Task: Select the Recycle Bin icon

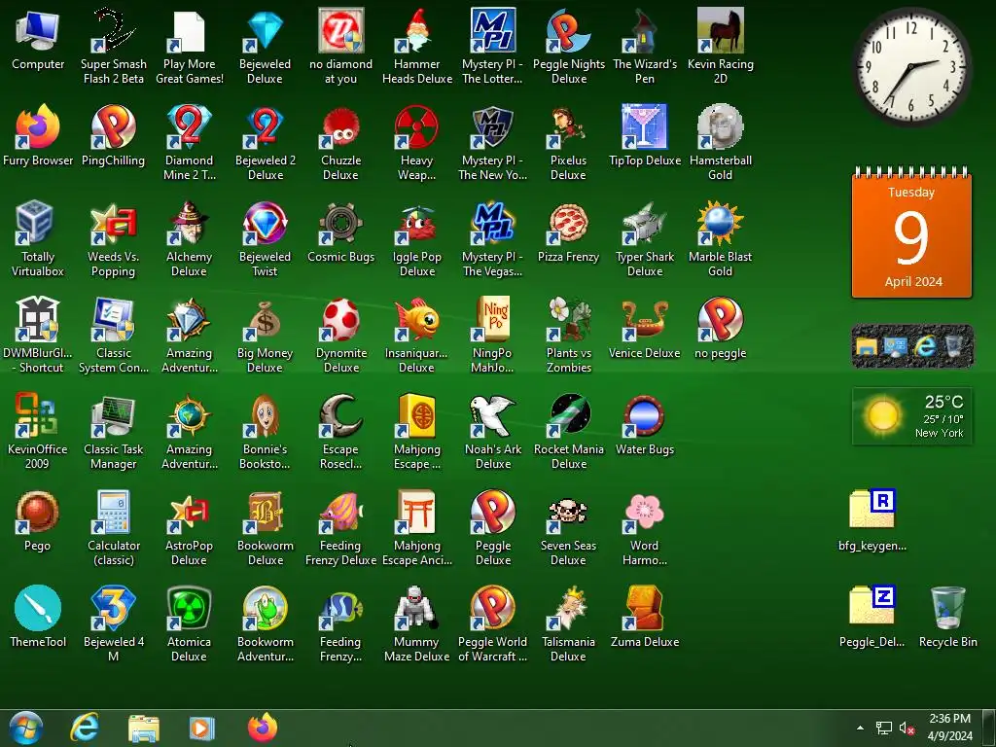Action: [947, 608]
